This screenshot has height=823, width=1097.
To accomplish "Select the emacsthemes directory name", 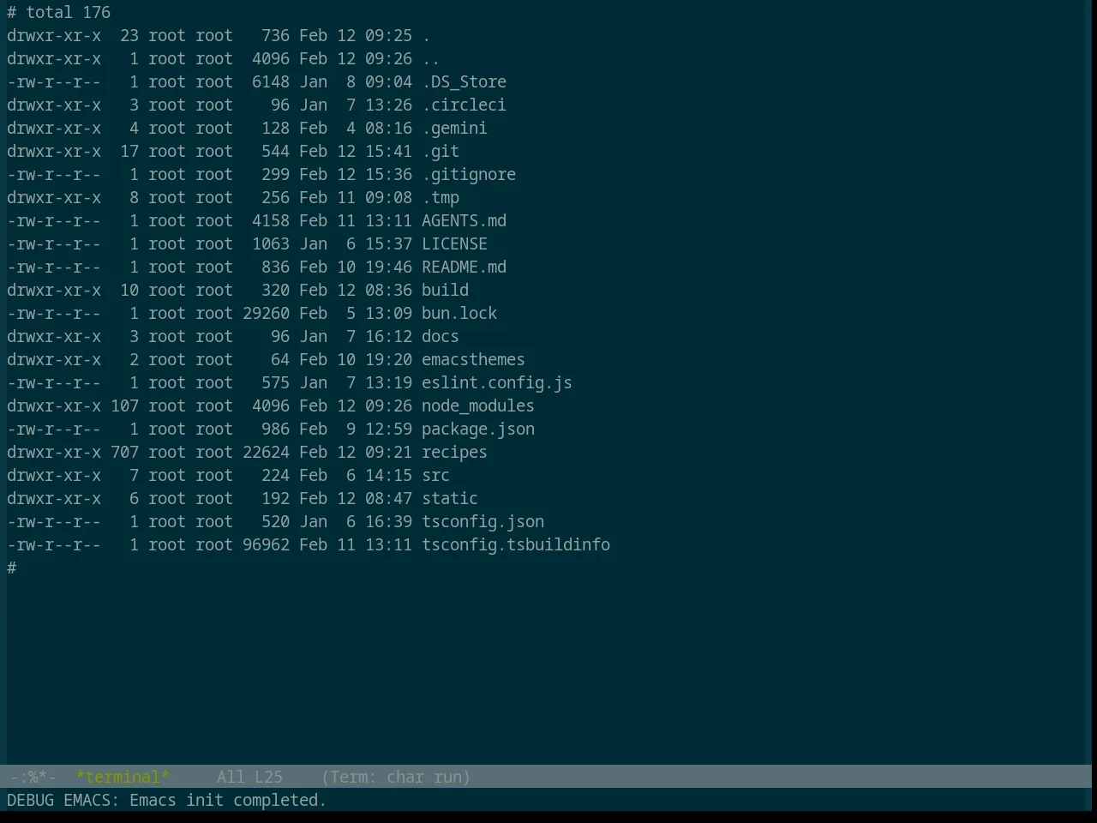I will click(473, 360).
